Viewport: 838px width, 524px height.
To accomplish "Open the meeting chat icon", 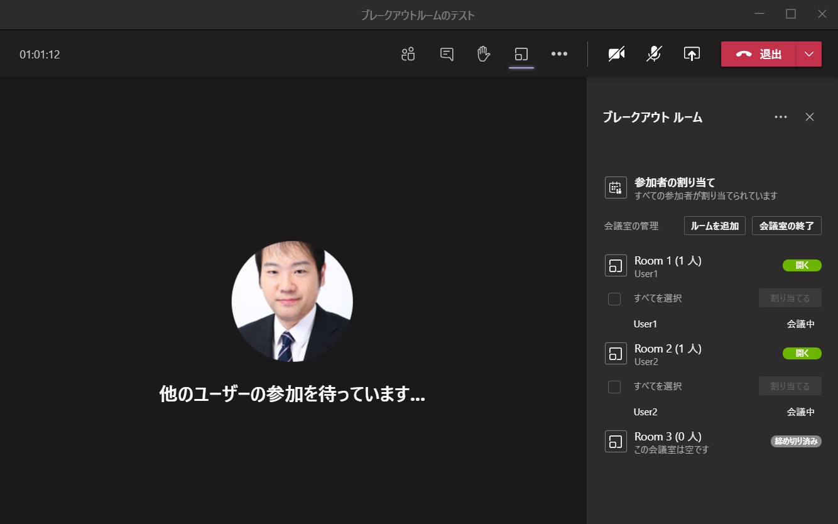I will 447,54.
